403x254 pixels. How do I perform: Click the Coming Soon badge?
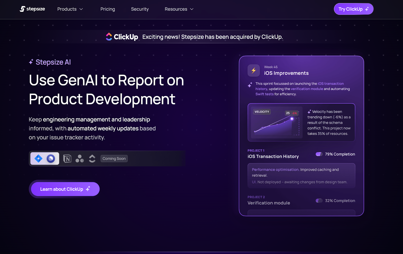click(114, 158)
